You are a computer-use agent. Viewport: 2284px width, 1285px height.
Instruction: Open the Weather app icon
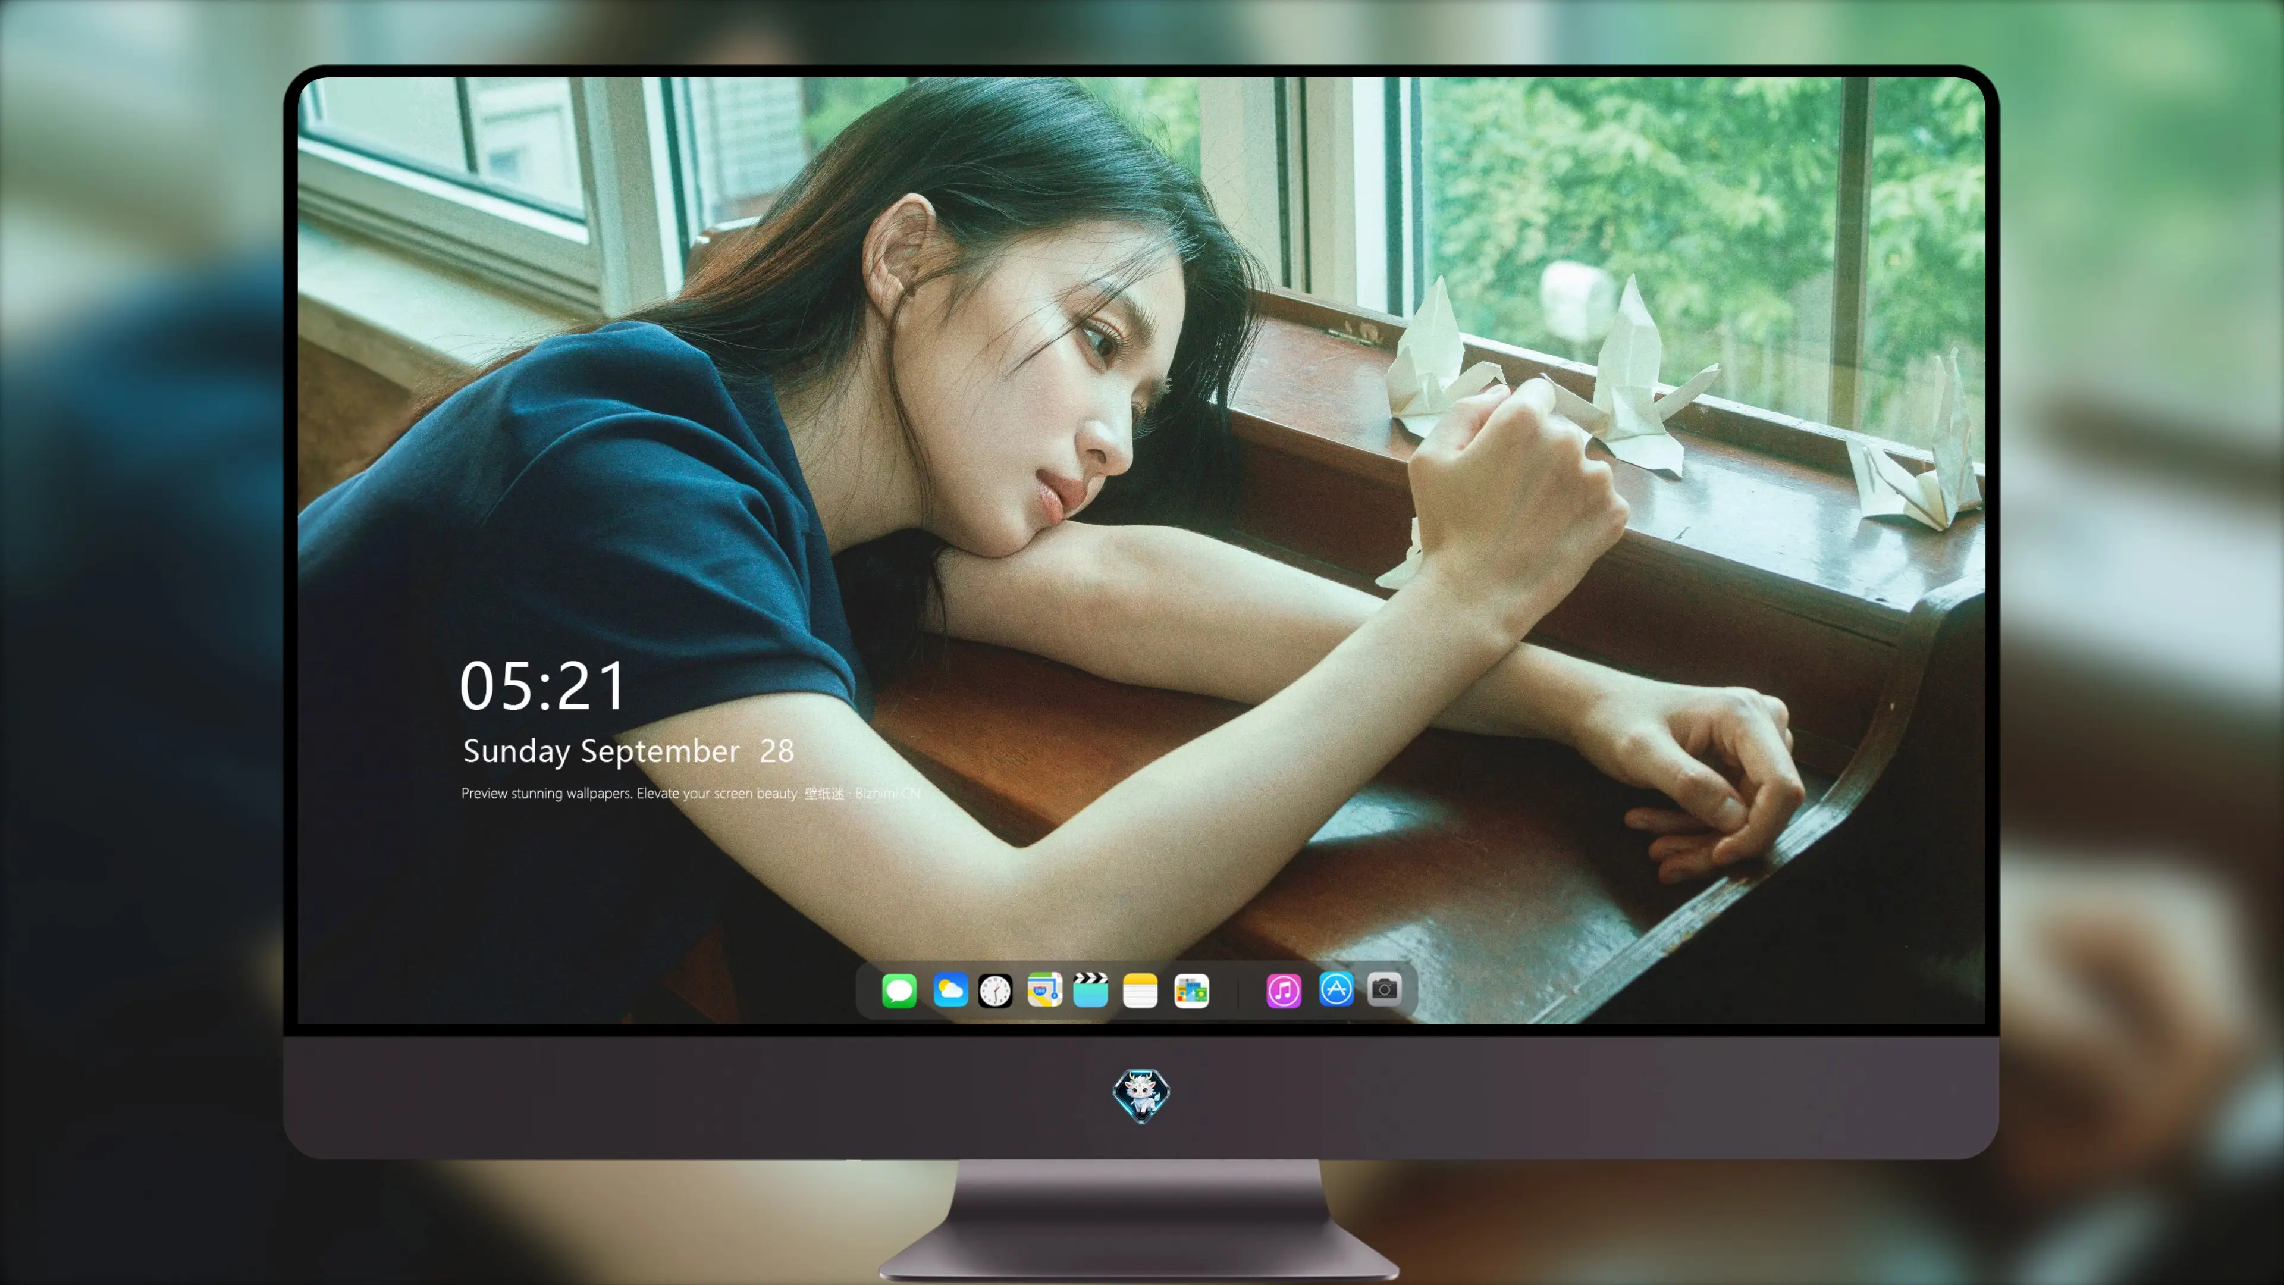pyautogui.click(x=950, y=991)
